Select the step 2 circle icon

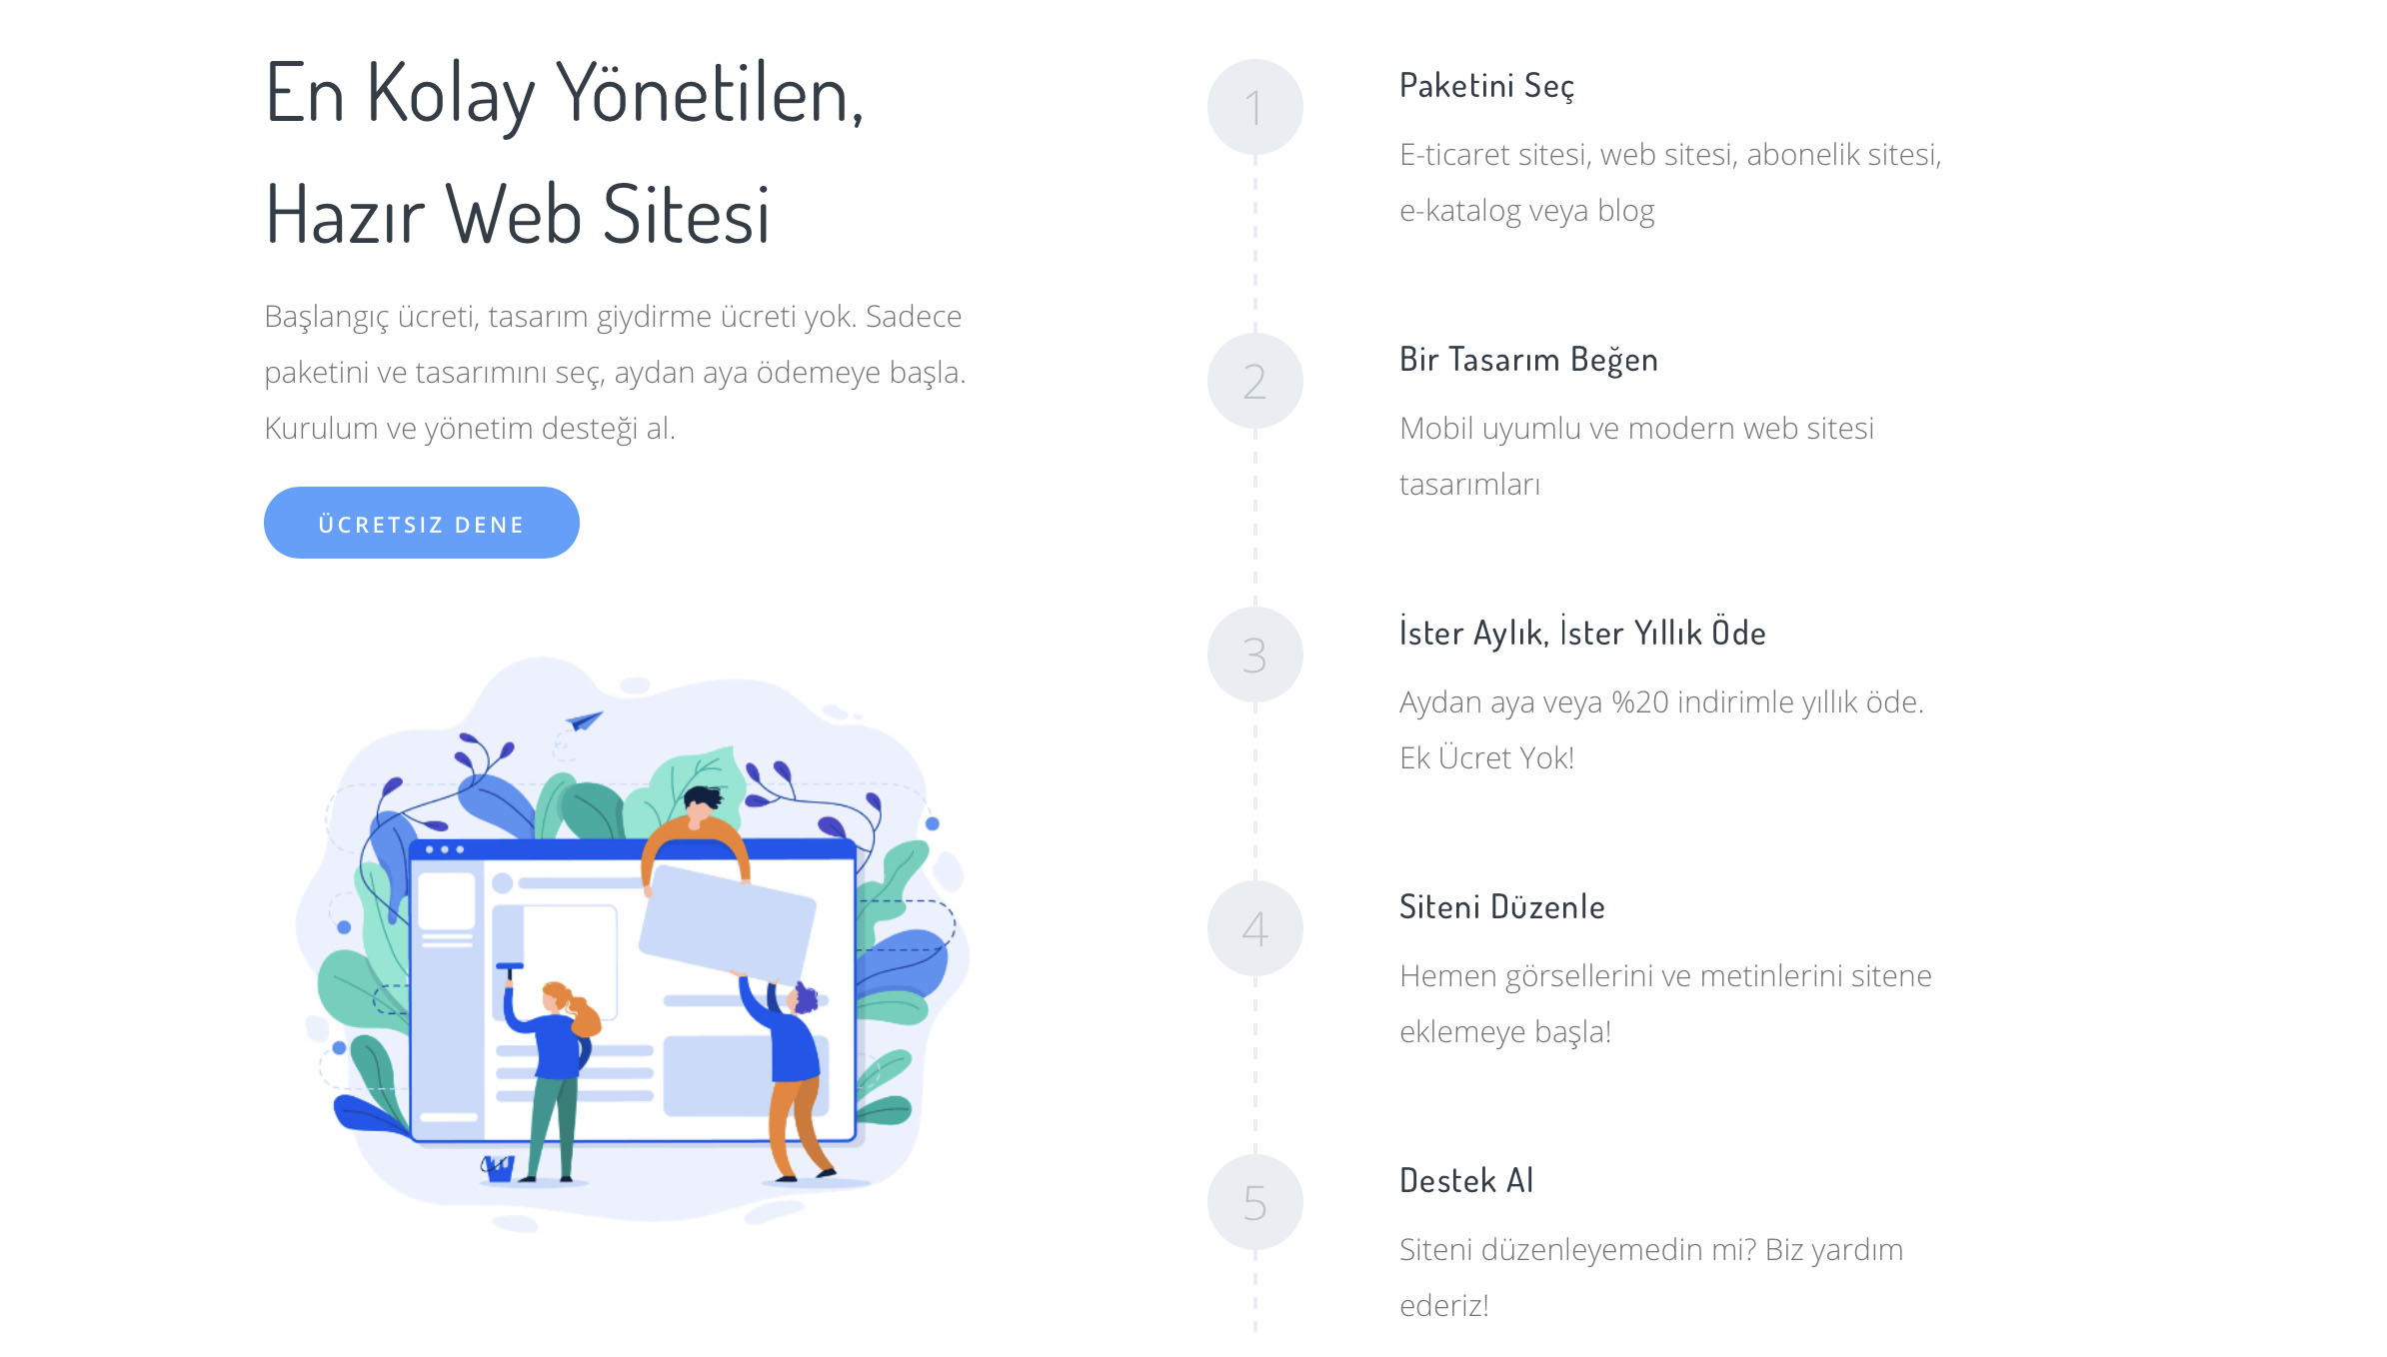point(1254,381)
